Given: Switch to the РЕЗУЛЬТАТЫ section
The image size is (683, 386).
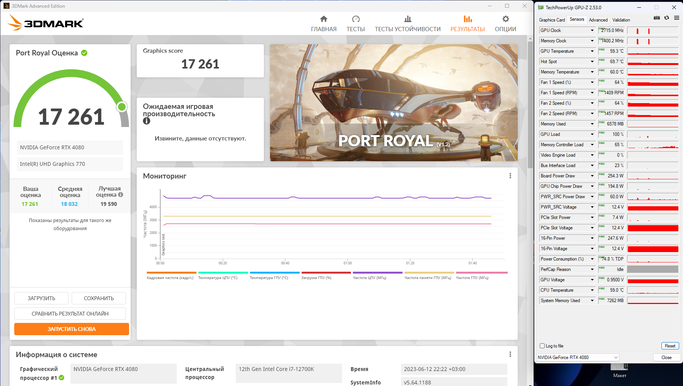Looking at the screenshot, I should tap(468, 24).
